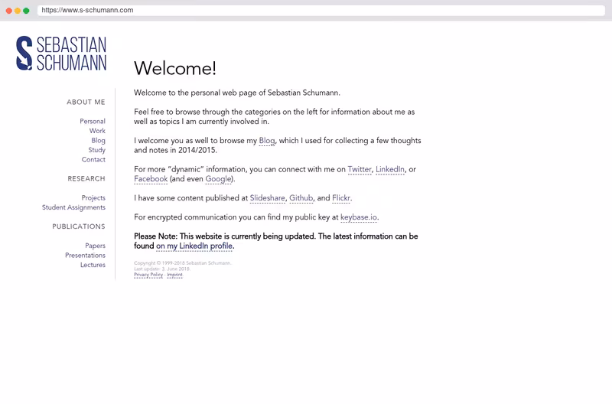Open the Privacy Policy footer link
This screenshot has width=612, height=404.
148,275
